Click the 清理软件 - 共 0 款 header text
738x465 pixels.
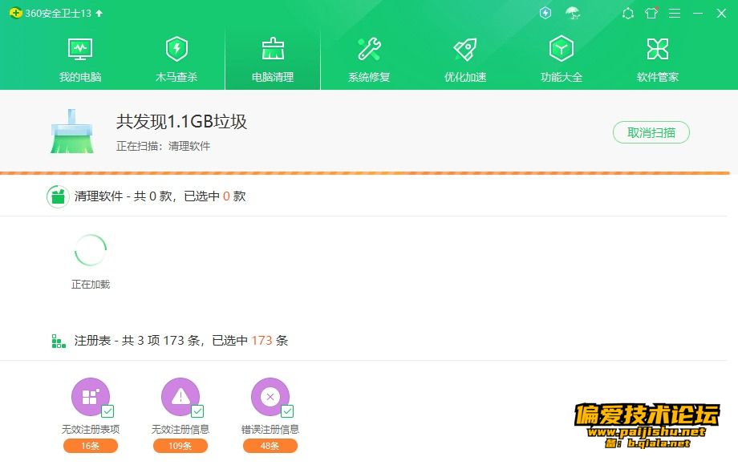[x=160, y=196]
